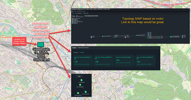This screenshot has width=191, height=100.
Task: Open the Boards breadcrumb link
Action: [x=74, y=48]
